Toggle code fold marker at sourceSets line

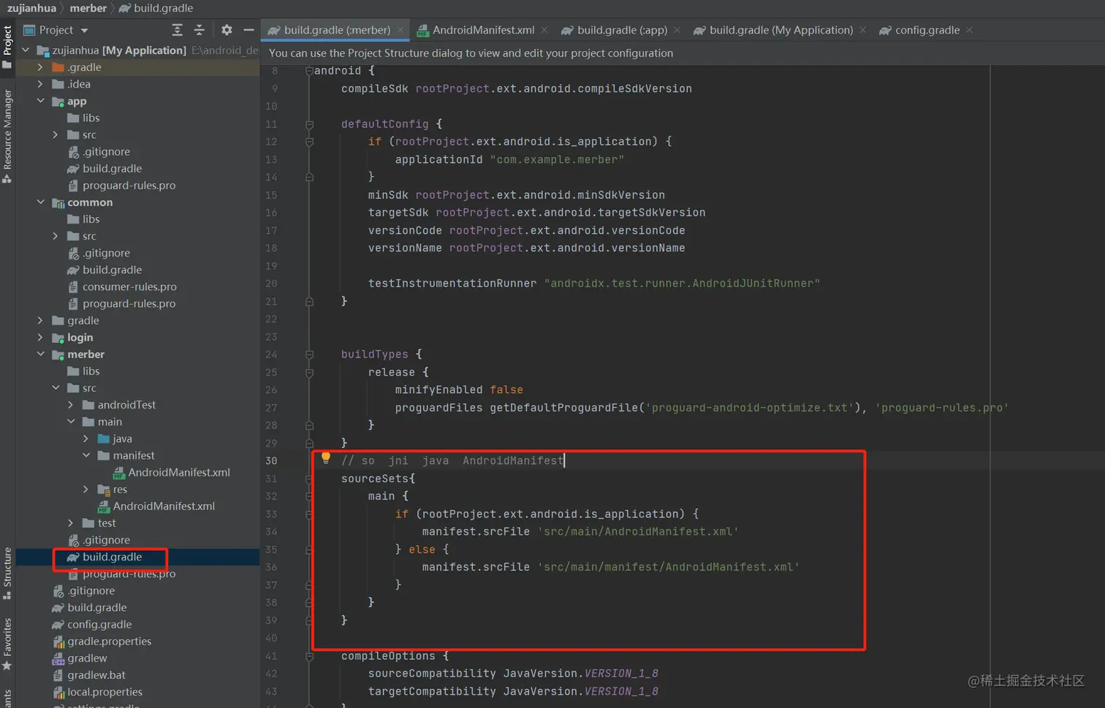click(x=309, y=479)
